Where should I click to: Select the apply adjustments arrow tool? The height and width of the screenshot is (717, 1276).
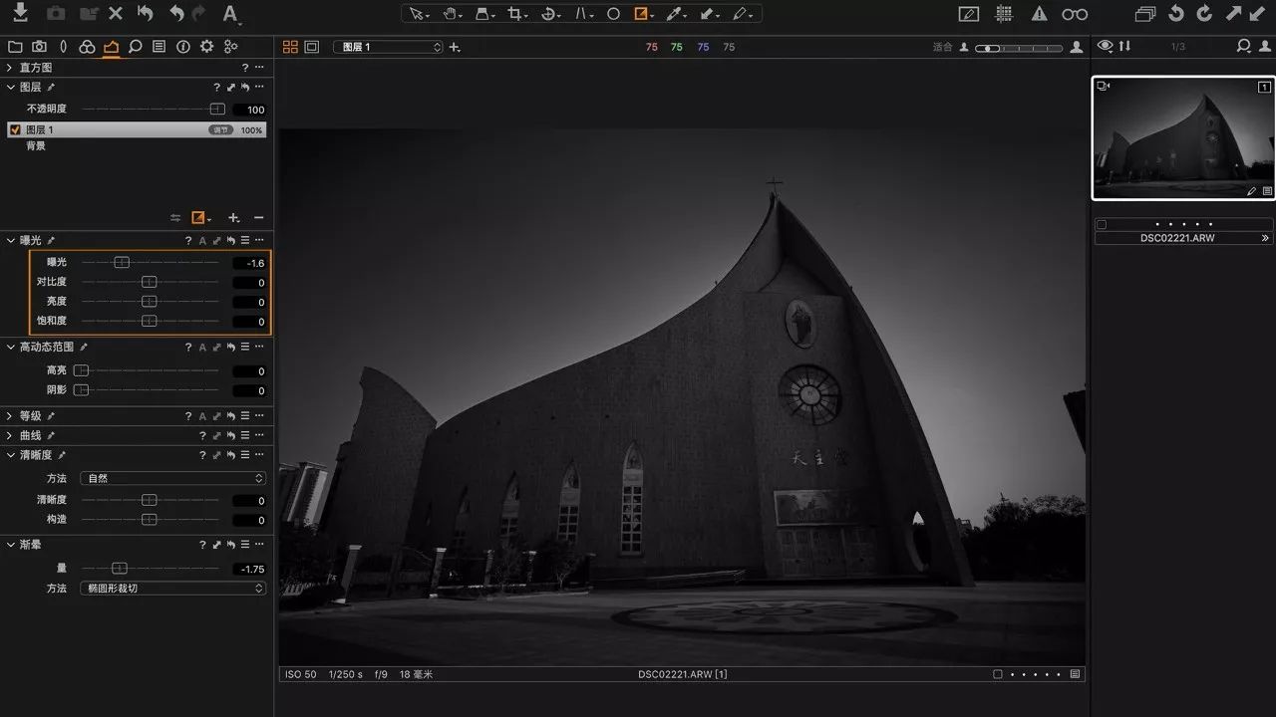pyautogui.click(x=709, y=14)
